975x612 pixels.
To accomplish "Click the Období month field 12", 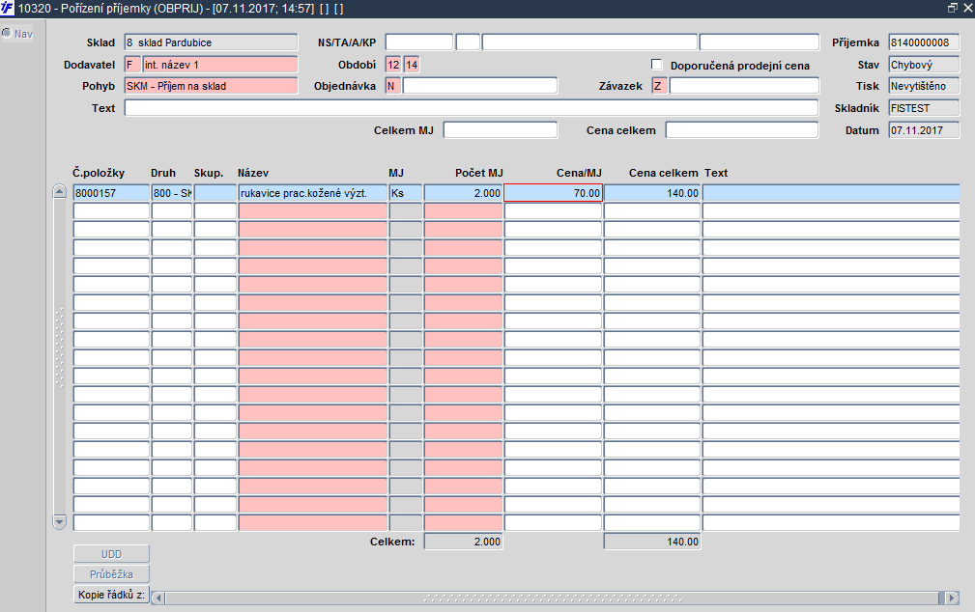I will [393, 65].
